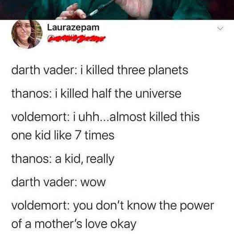Click the text 'of a mother's love okay'
This screenshot has width=234, height=234.
(x=74, y=224)
